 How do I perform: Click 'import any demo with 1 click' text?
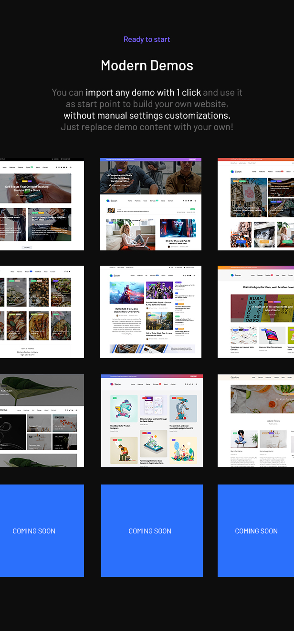[143, 92]
